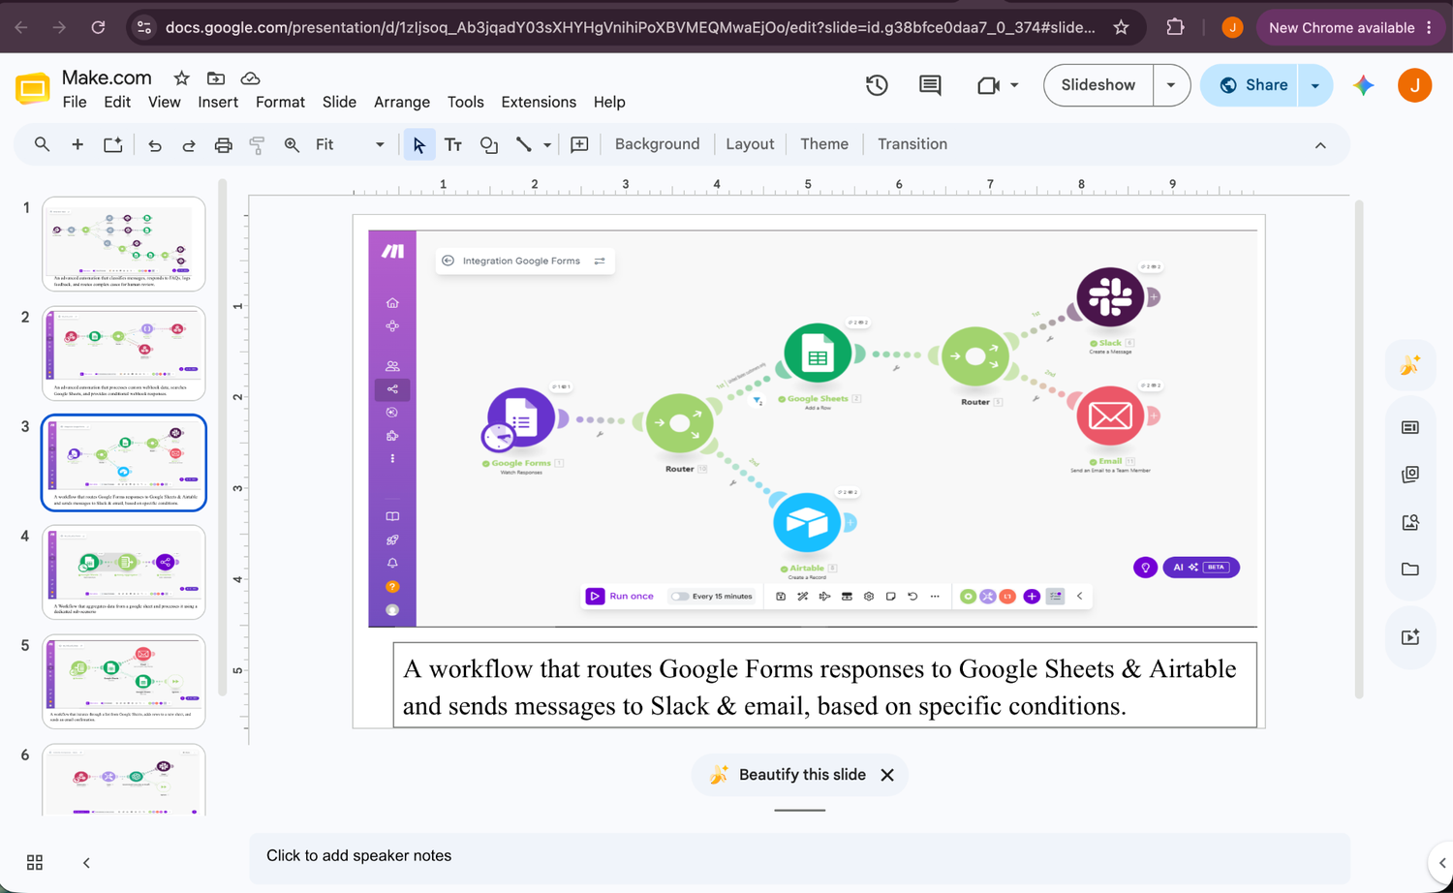The height and width of the screenshot is (893, 1453).
Task: Click the Background button
Action: 657,144
